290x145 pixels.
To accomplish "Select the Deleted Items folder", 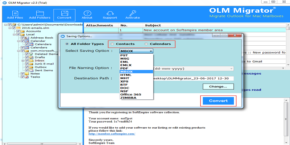I will point(46,54).
